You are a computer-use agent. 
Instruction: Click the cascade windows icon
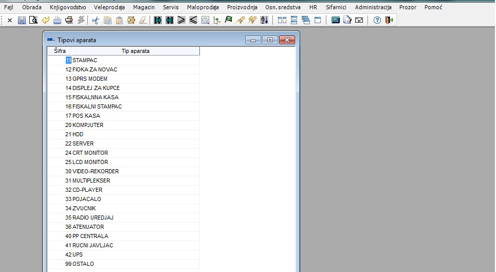click(x=306, y=21)
